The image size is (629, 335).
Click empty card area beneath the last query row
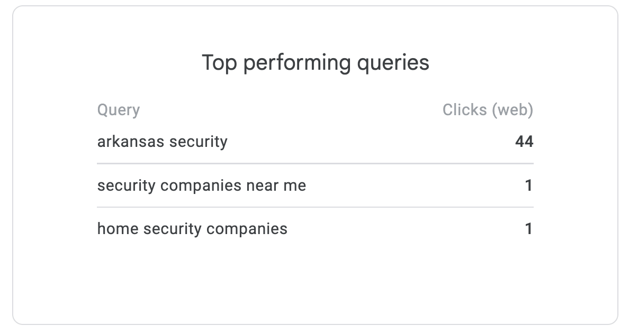[x=315, y=280]
